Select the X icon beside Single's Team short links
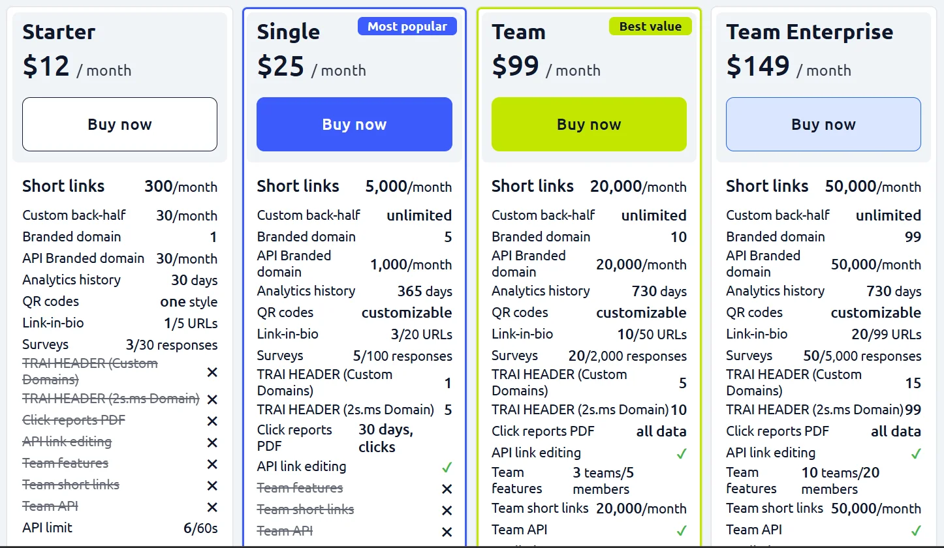The width and height of the screenshot is (944, 548). tap(447, 510)
